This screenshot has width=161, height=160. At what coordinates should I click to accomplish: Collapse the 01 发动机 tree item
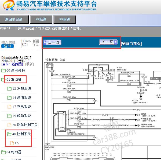(x=14, y=79)
